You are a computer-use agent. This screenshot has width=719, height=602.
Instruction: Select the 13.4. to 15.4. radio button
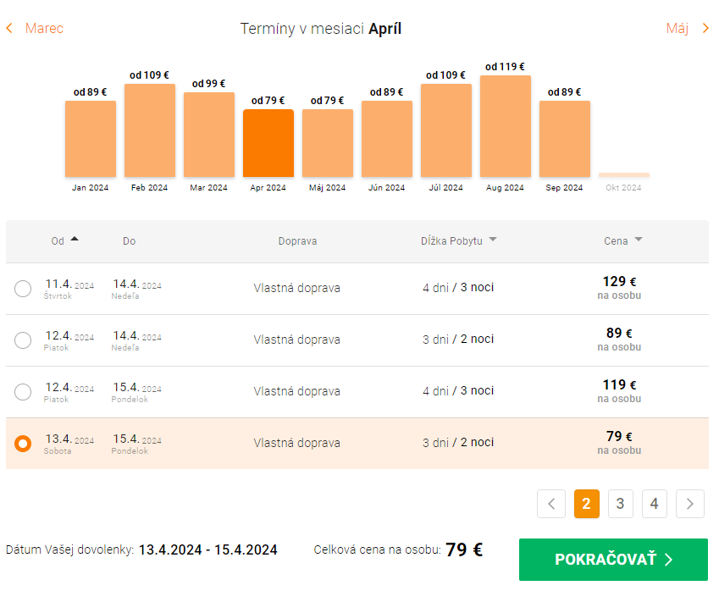coord(23,444)
